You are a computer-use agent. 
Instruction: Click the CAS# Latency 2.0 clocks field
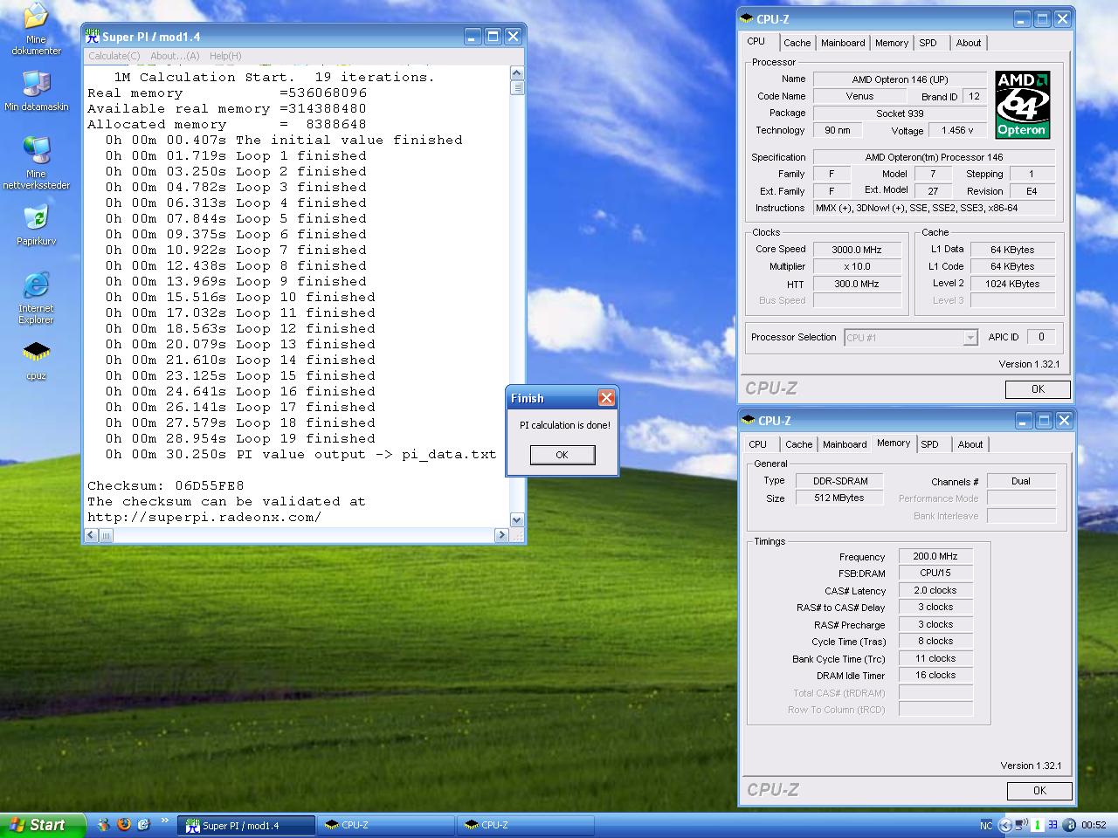click(x=935, y=591)
